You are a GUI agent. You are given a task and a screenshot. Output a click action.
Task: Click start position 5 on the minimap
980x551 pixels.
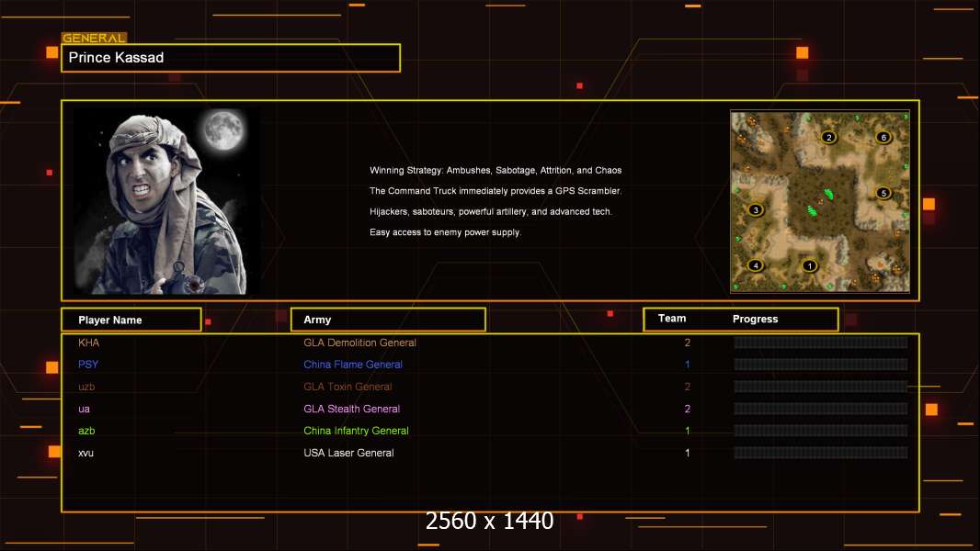[x=883, y=193]
